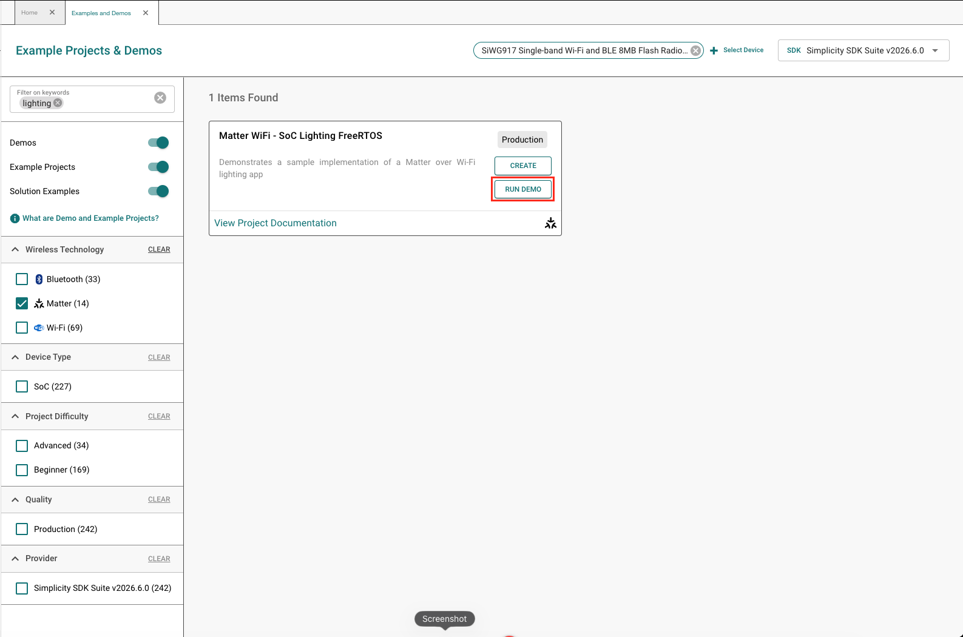Check the Wi-Fi (69) checkbox

(22, 328)
